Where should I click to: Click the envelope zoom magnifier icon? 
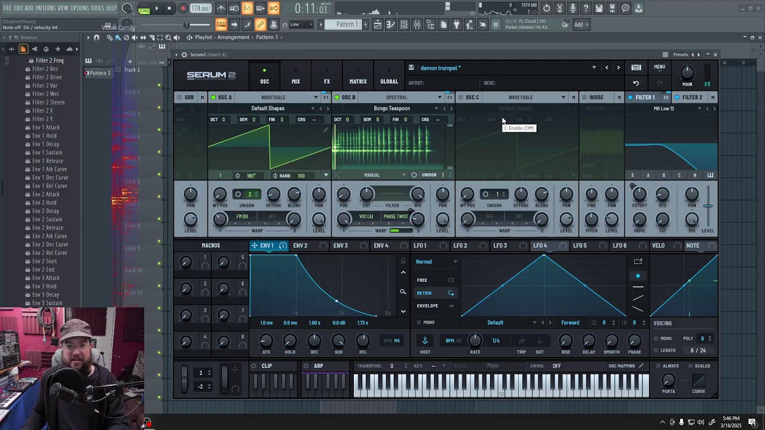[x=403, y=292]
